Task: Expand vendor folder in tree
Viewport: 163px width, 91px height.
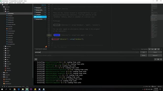Action: click(2, 77)
